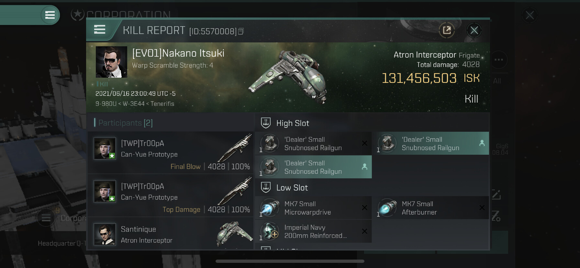The image size is (580, 268).
Task: Open the Corporation menu at the bottom left
Action: coord(61,218)
